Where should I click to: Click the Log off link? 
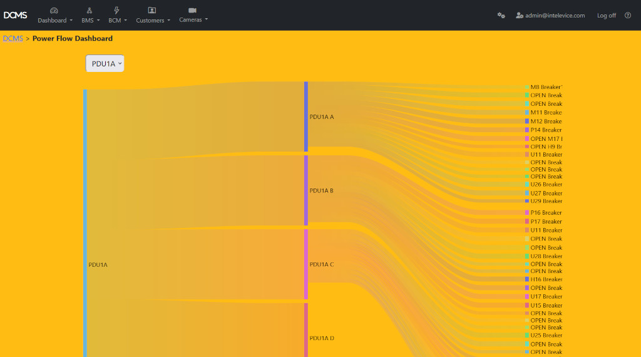[x=606, y=16]
